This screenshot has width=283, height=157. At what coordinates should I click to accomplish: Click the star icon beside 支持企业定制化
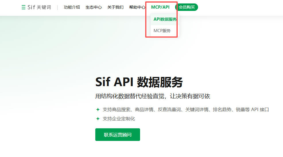point(98,119)
